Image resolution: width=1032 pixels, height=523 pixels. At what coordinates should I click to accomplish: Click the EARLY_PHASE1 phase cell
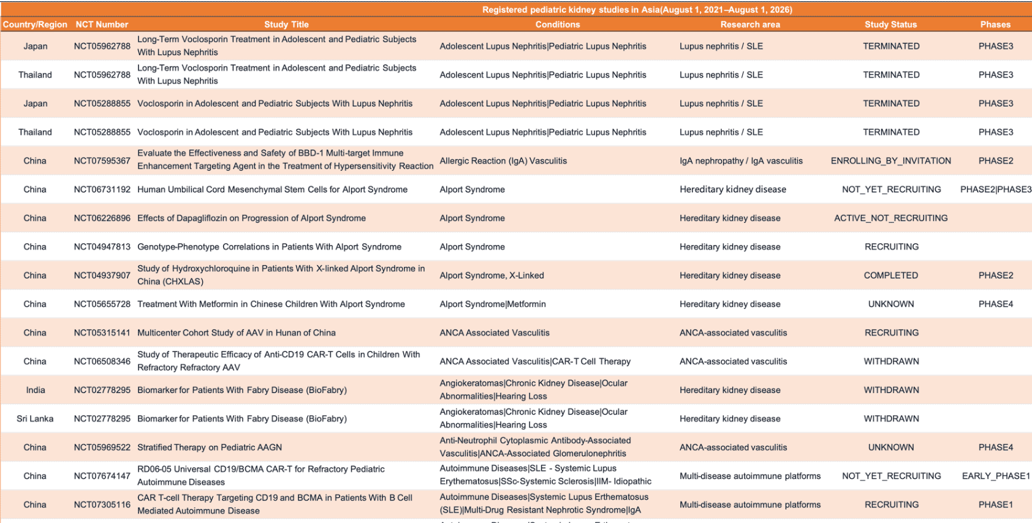[x=996, y=476]
